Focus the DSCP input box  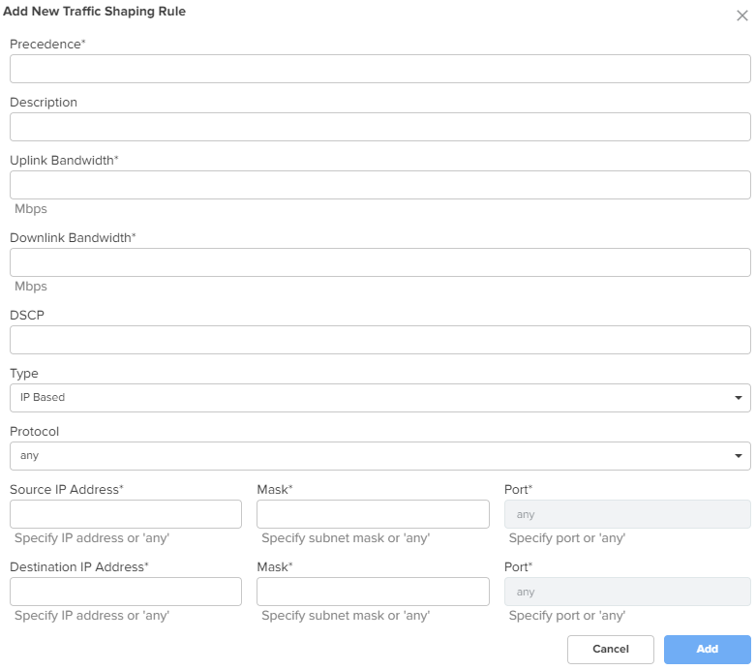coord(379,340)
